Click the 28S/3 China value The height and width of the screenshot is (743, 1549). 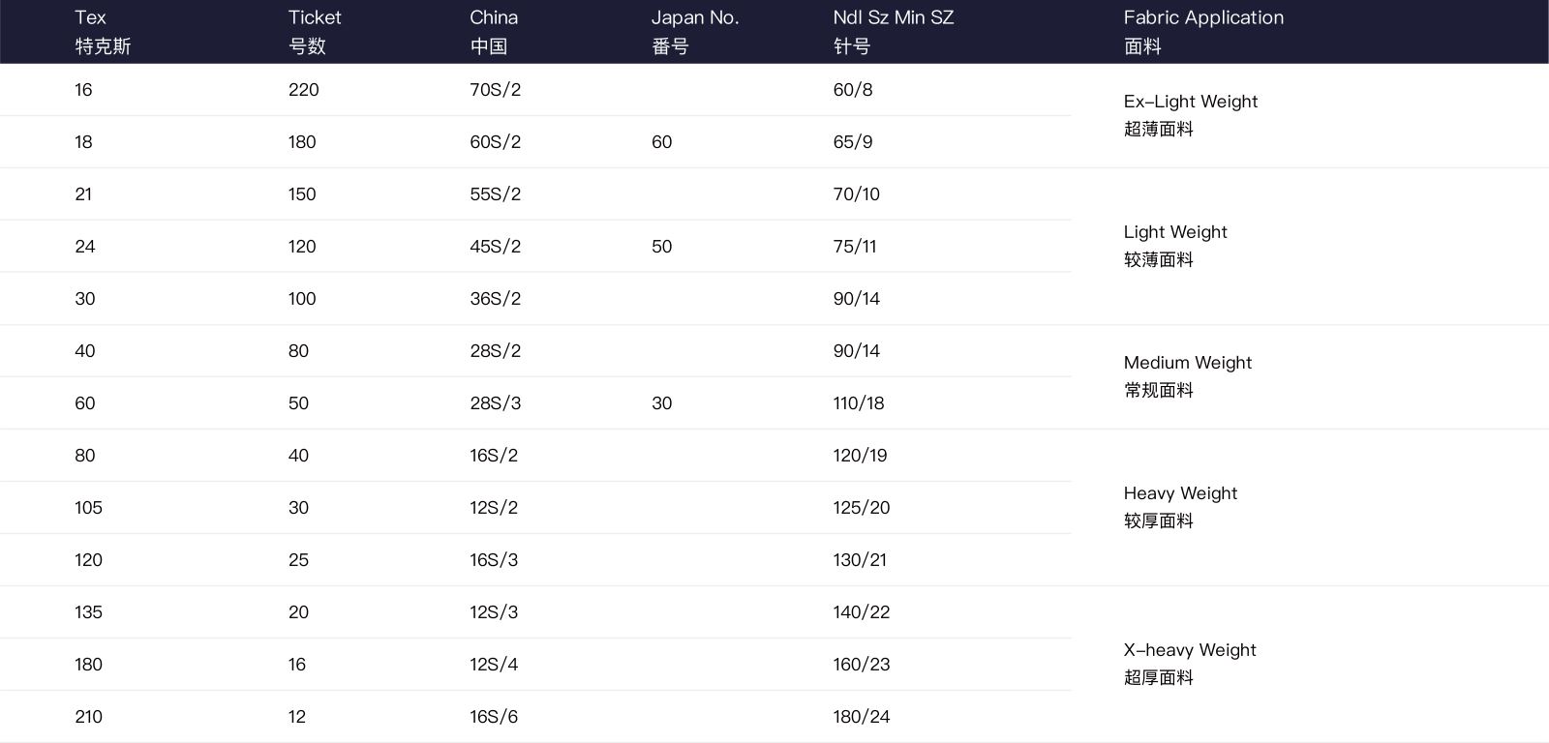coord(496,403)
